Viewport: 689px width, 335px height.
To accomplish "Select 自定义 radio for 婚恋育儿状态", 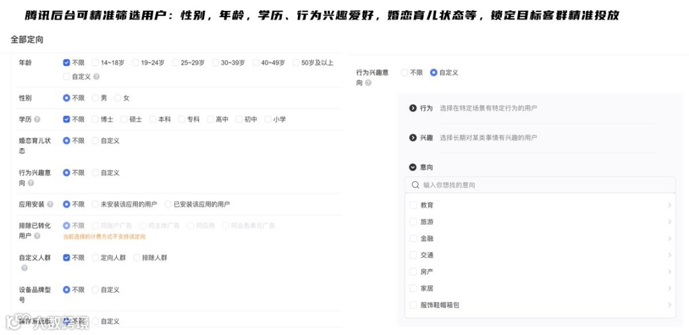I will pyautogui.click(x=95, y=141).
